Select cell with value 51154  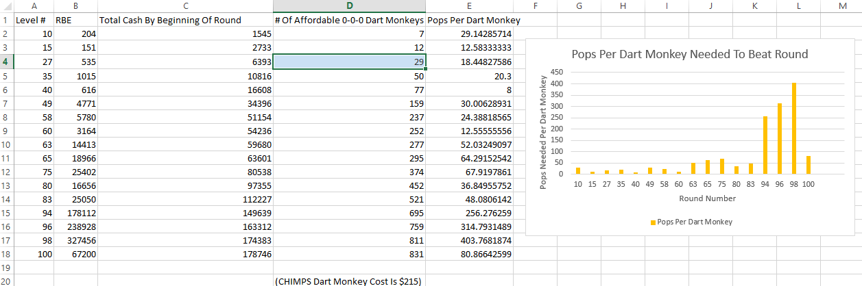point(185,116)
